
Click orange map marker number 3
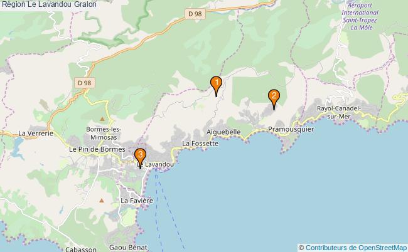[140, 159]
